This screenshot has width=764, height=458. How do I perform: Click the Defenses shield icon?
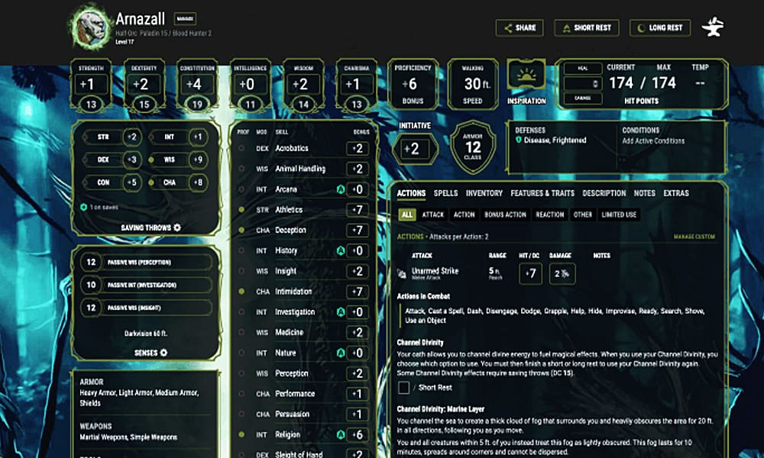(519, 140)
